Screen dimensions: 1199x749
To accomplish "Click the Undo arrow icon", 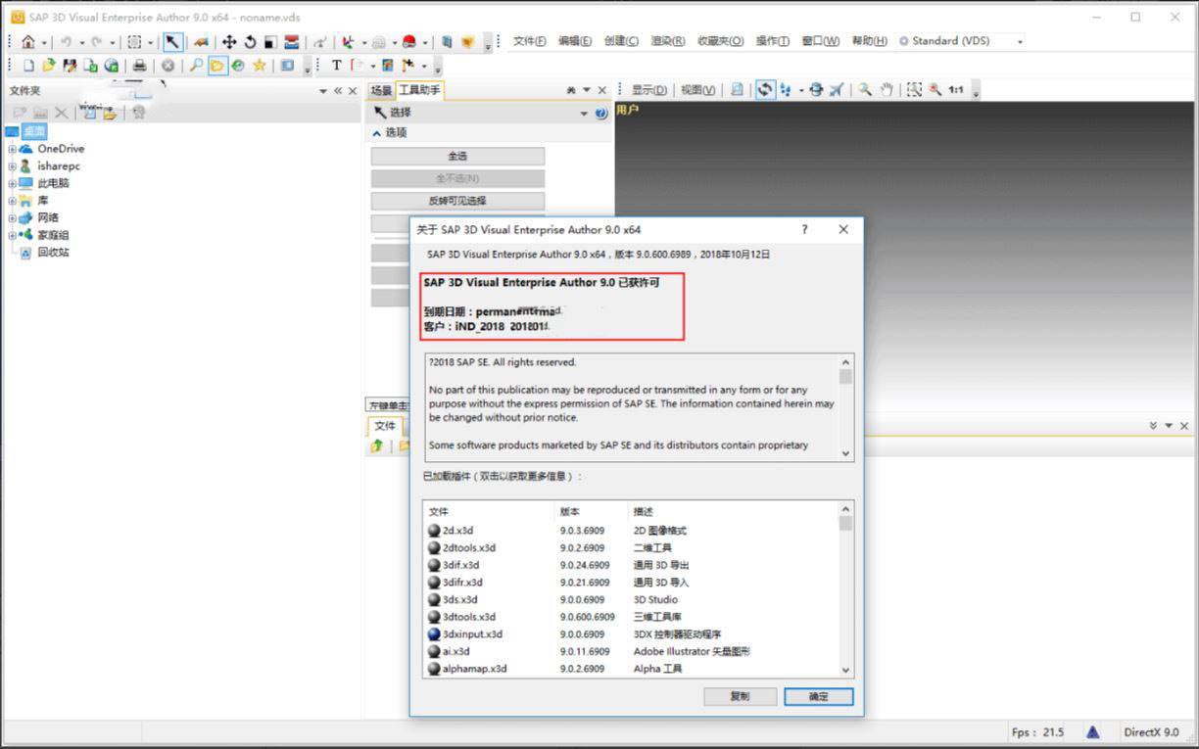I will coord(66,42).
